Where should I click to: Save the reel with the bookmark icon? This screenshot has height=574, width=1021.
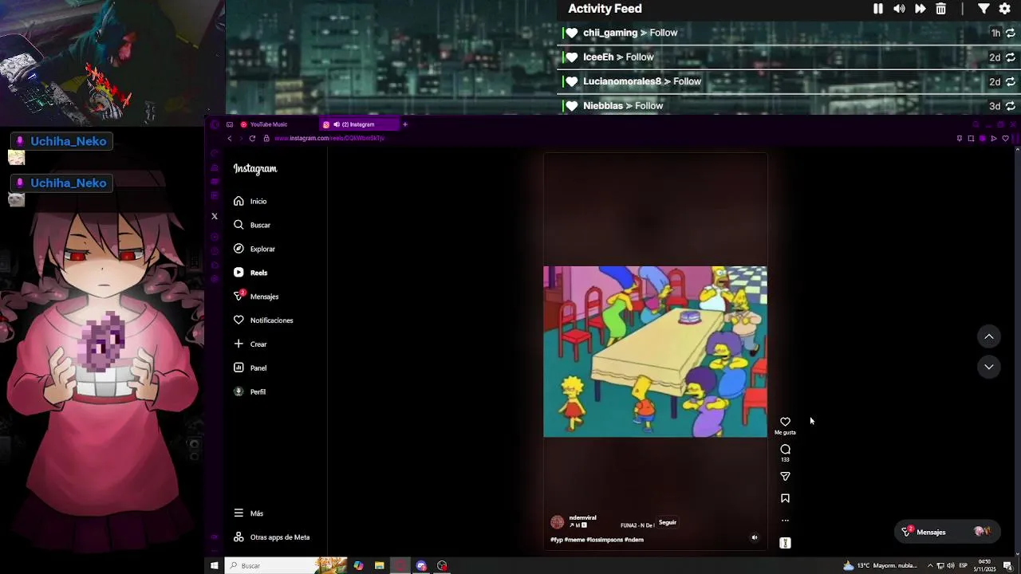click(x=785, y=498)
